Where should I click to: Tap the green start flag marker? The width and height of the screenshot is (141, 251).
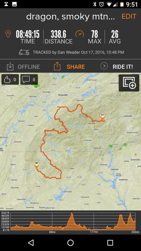pos(37,165)
